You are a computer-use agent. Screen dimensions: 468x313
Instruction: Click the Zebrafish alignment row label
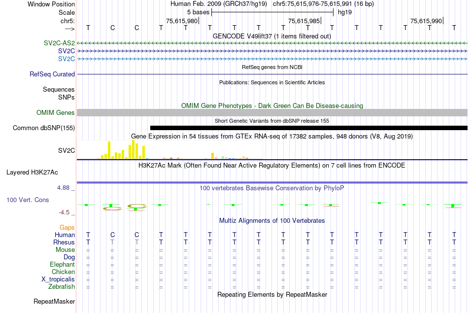(x=62, y=286)
